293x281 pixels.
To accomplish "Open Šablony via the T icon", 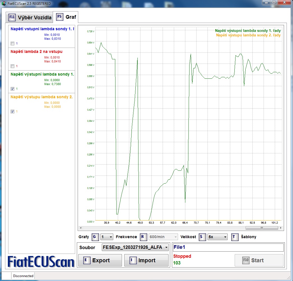I will (x=235, y=237).
